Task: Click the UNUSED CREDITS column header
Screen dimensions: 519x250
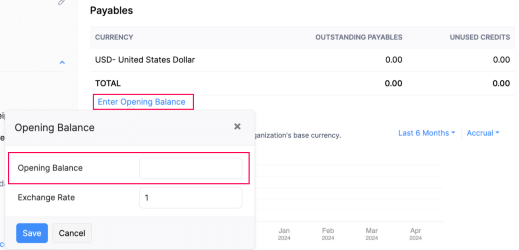Action: click(480, 37)
